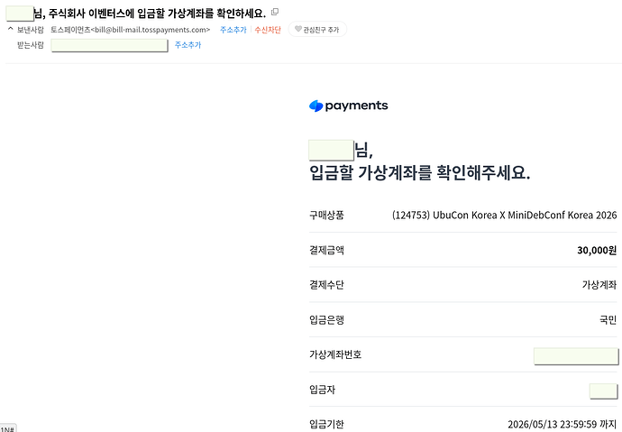Click the 입금자 row label

pos(322,390)
